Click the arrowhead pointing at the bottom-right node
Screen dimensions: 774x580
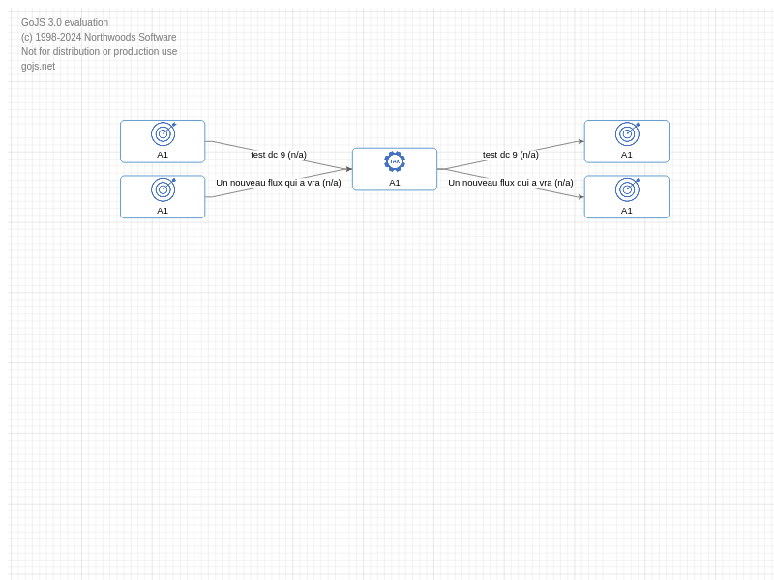(580, 197)
